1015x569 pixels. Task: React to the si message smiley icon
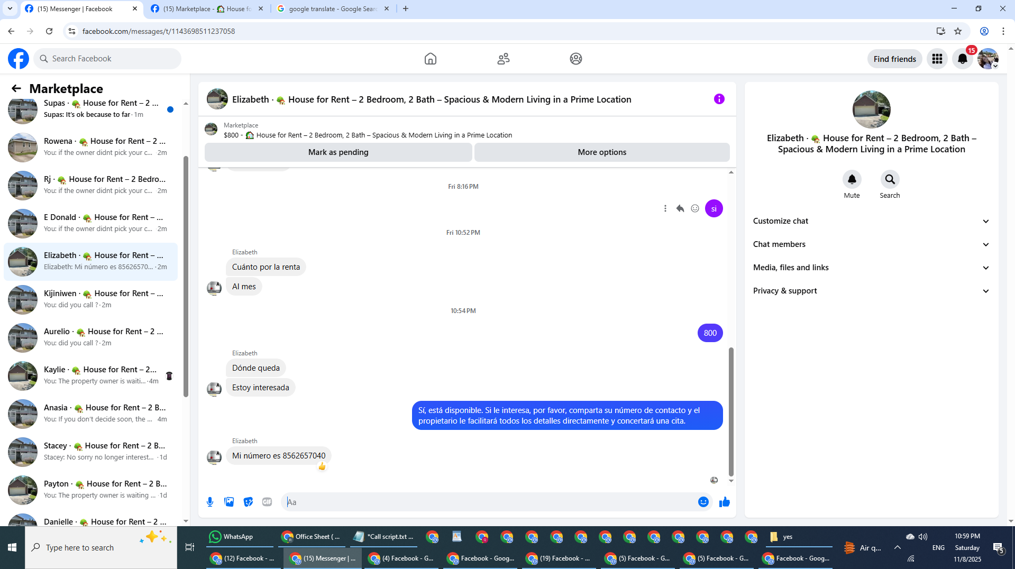695,208
